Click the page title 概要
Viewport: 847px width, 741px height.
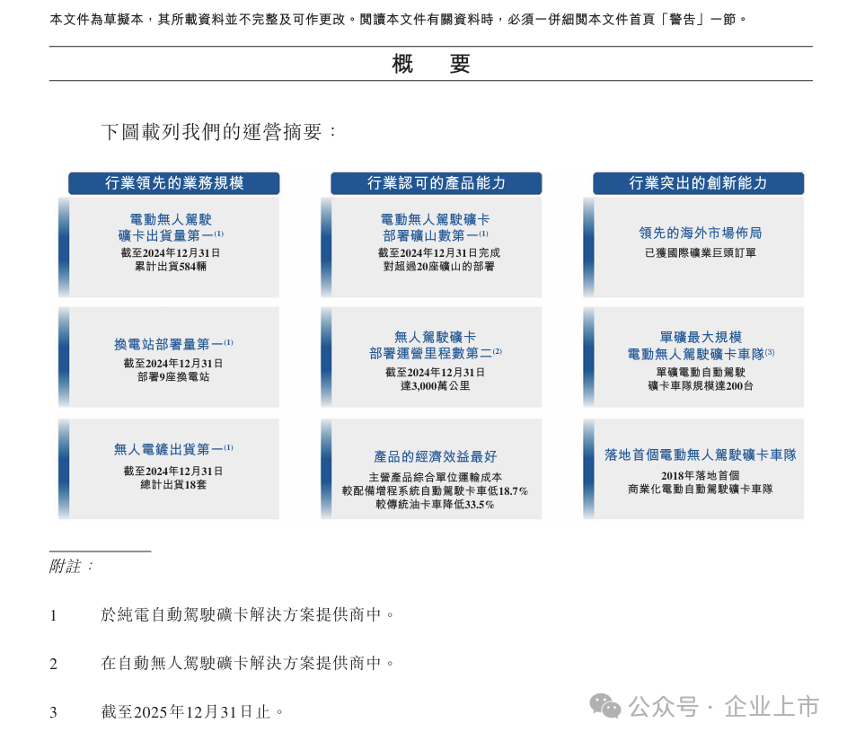tap(430, 65)
